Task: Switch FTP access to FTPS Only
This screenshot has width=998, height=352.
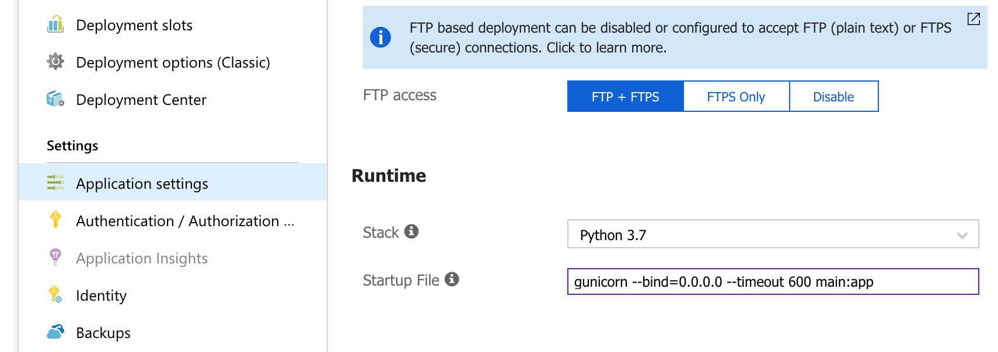Action: pyautogui.click(x=735, y=97)
